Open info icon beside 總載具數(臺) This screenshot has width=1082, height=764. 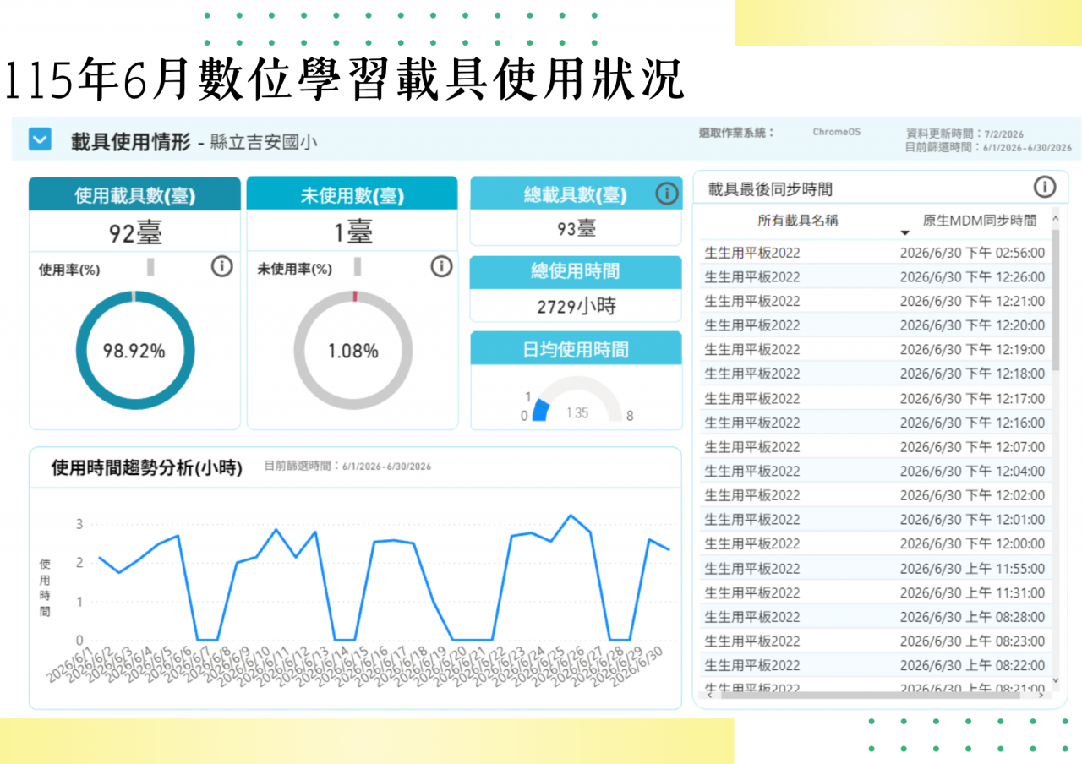[667, 194]
